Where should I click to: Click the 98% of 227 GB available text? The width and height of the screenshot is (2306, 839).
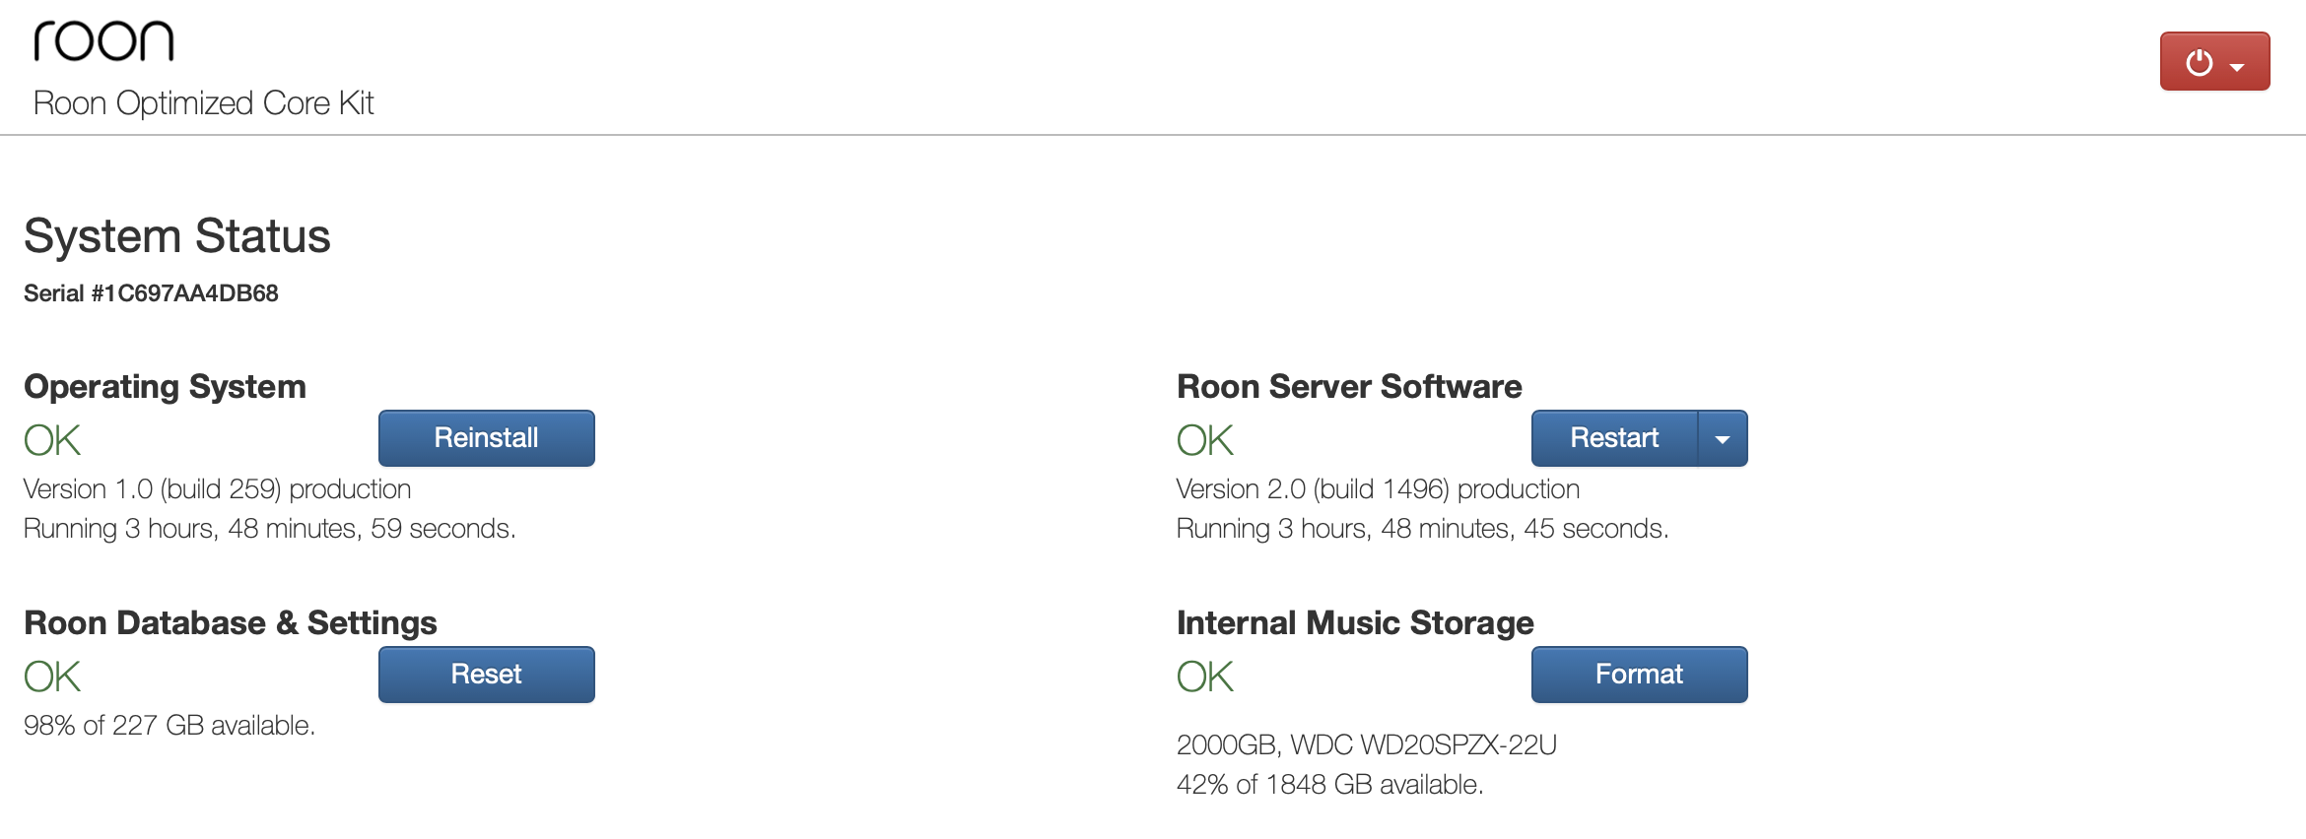(170, 726)
